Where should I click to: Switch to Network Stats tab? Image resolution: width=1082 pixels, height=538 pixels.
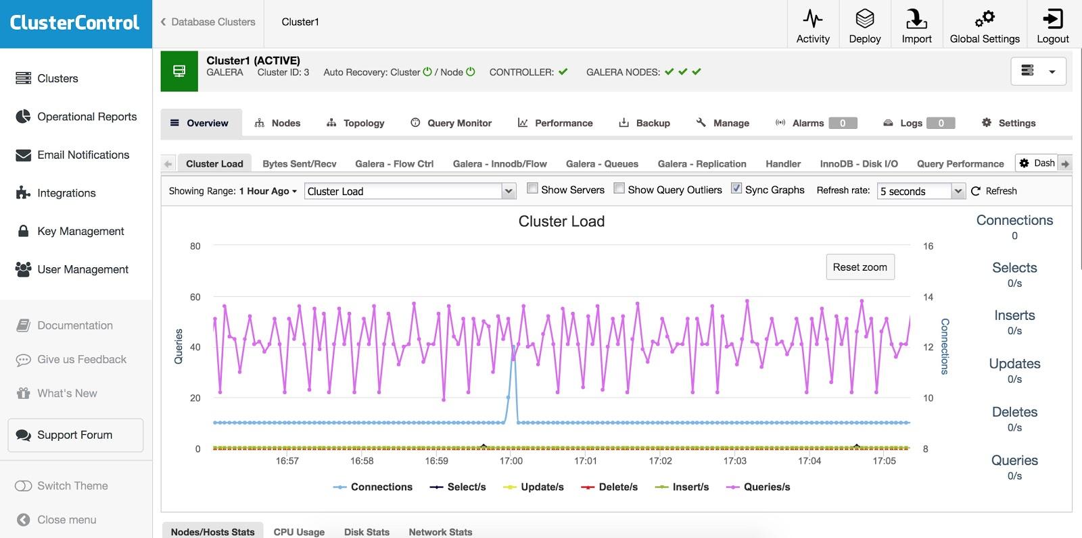click(x=440, y=532)
